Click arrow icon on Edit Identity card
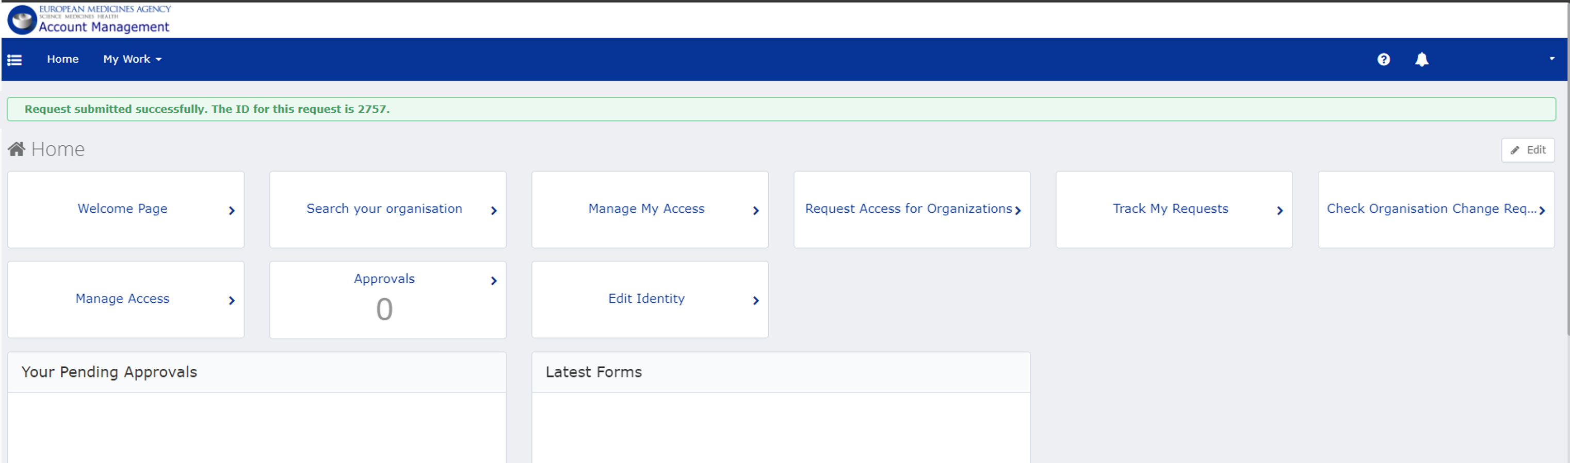Viewport: 1570px width, 463px height. (756, 301)
